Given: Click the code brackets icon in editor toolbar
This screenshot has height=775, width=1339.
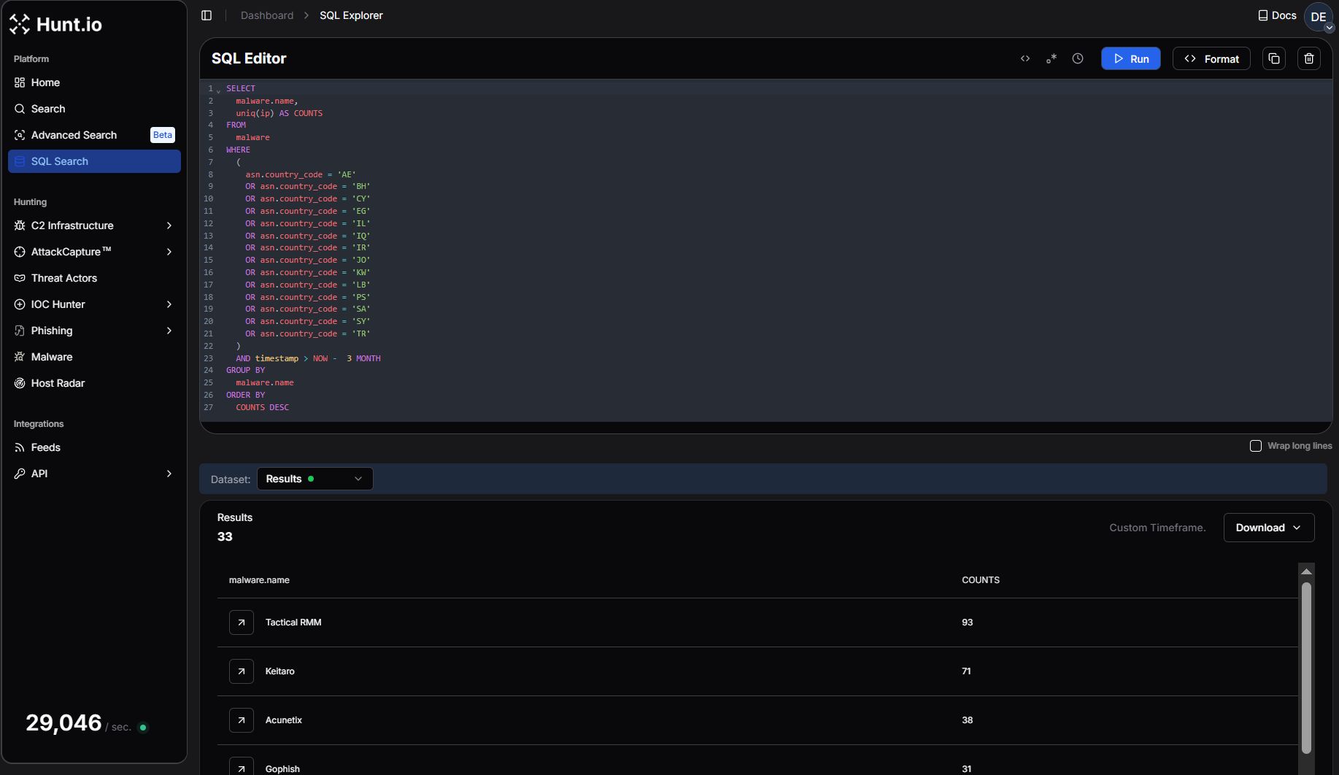Looking at the screenshot, I should pos(1025,58).
